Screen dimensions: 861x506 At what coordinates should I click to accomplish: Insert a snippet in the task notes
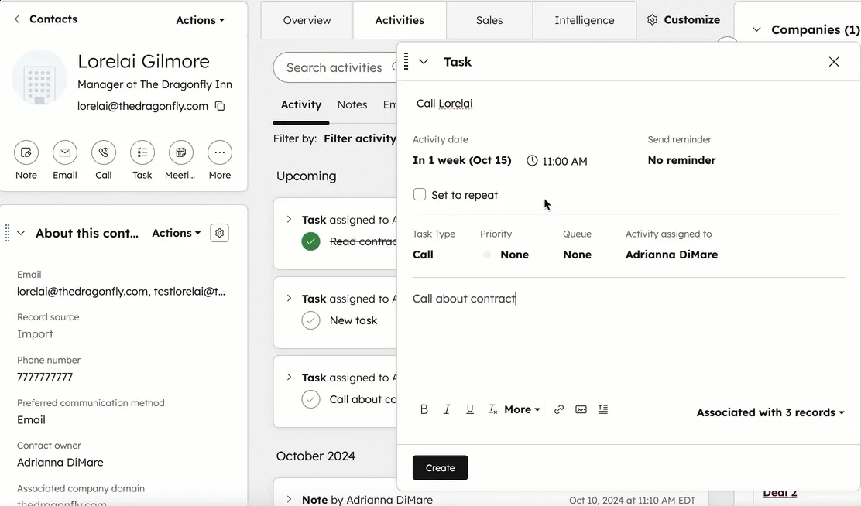coord(603,409)
